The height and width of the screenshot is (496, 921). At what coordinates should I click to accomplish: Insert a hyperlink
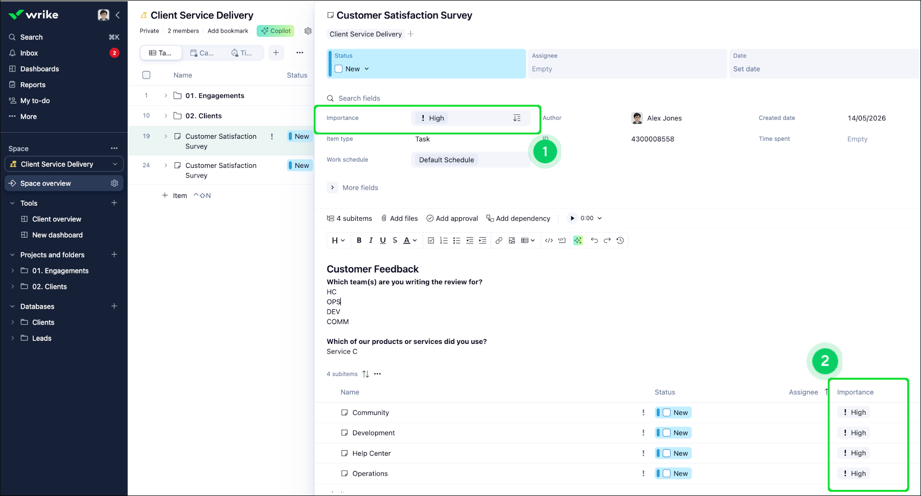(499, 240)
